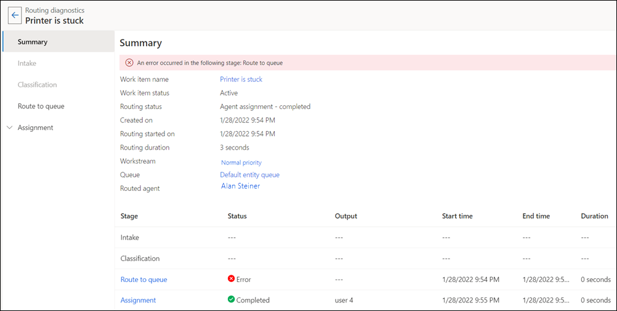This screenshot has height=311, width=617.
Task: Open Route to queue in the sidebar
Action: point(41,107)
